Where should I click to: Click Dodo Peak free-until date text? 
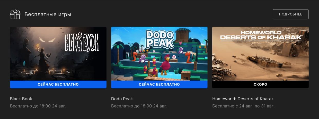[x=139, y=106]
